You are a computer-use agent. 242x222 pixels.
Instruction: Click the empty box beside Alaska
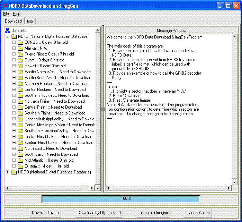pos(14,48)
